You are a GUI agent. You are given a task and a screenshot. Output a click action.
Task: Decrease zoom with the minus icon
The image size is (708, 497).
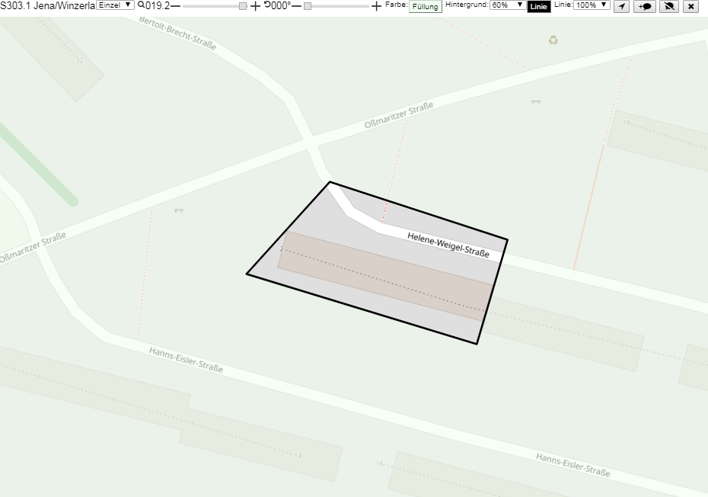[x=175, y=6]
